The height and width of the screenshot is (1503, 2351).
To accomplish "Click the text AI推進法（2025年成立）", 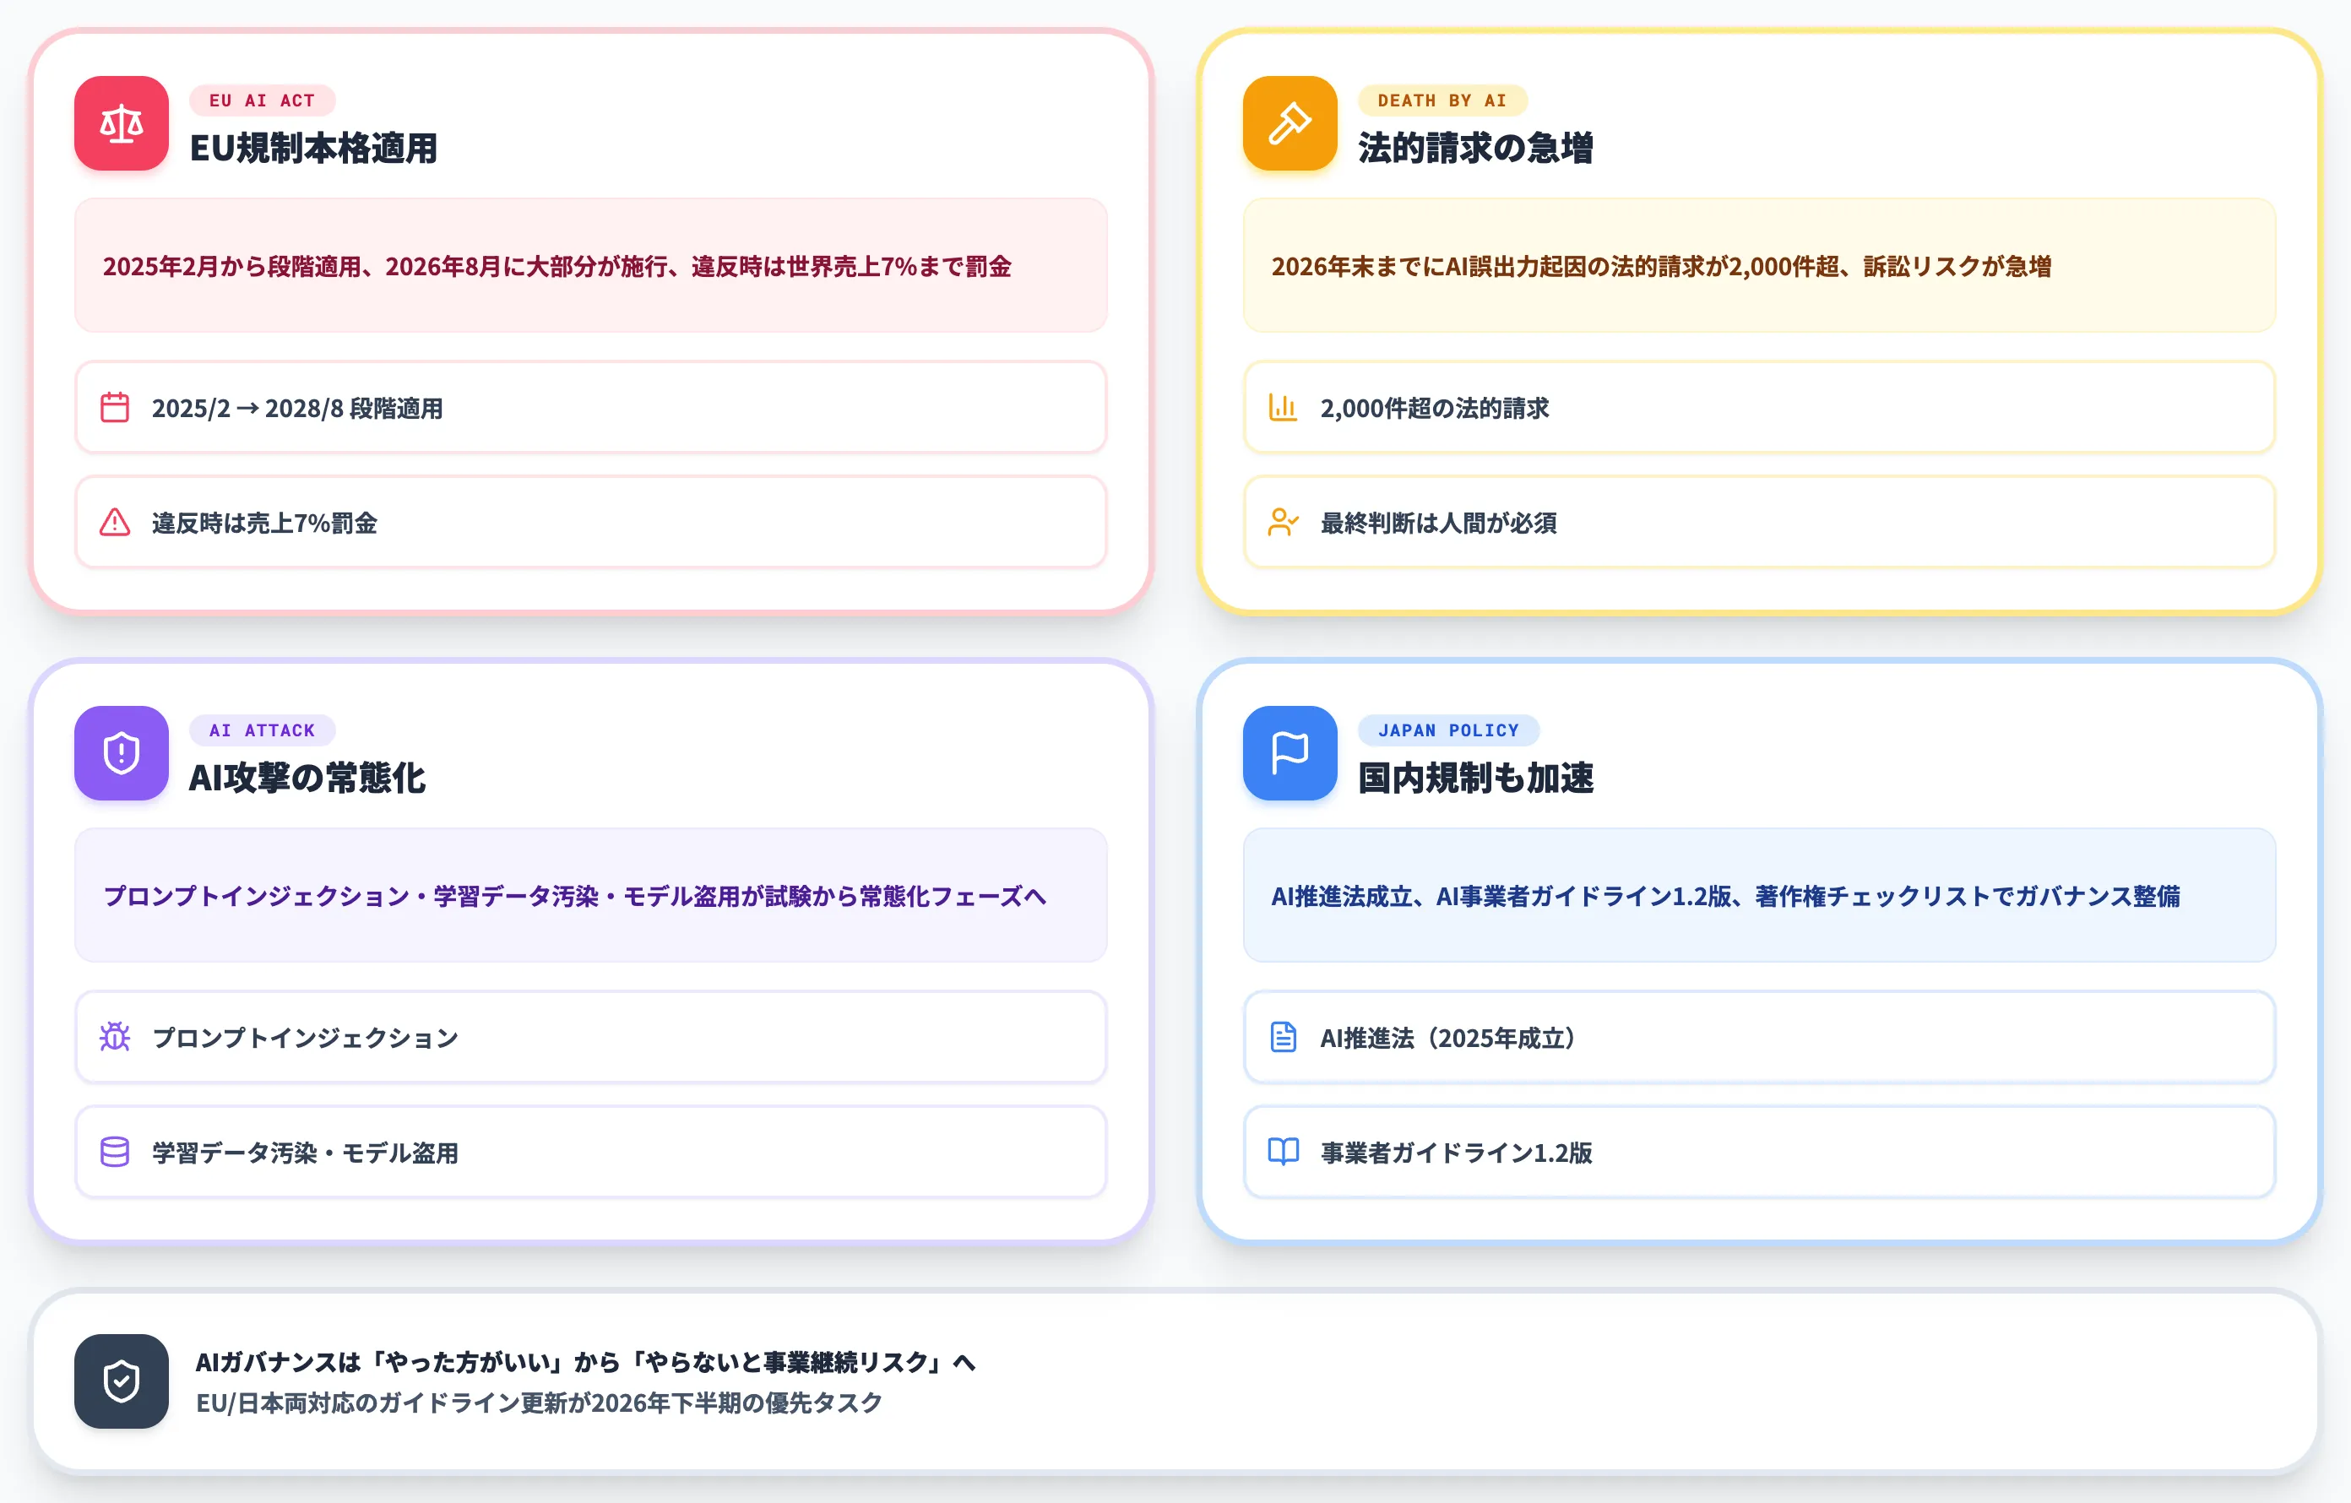I will point(1448,1038).
